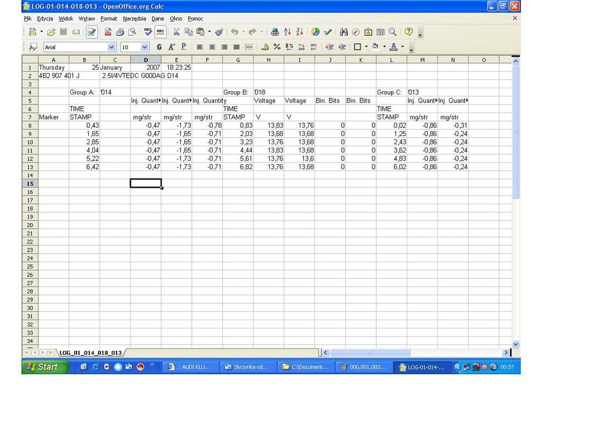Expand the Font Color dropdown arrow
Image resolution: width=594 pixels, height=439 pixels.
pyautogui.click(x=403, y=47)
